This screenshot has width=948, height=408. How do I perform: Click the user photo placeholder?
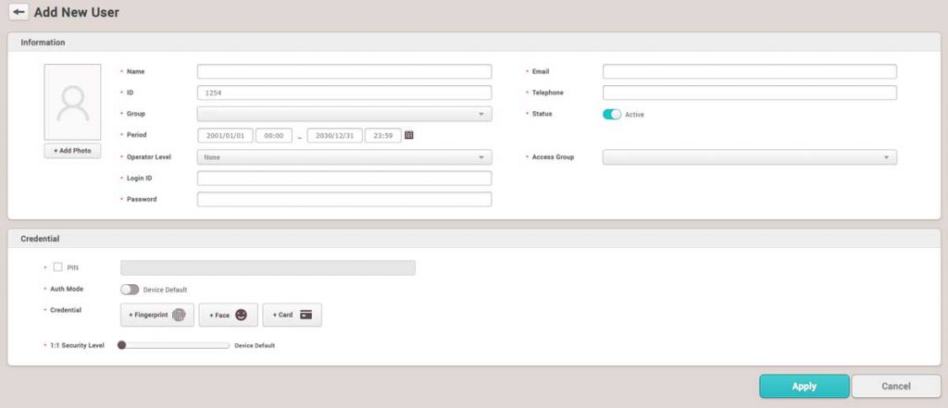point(72,102)
